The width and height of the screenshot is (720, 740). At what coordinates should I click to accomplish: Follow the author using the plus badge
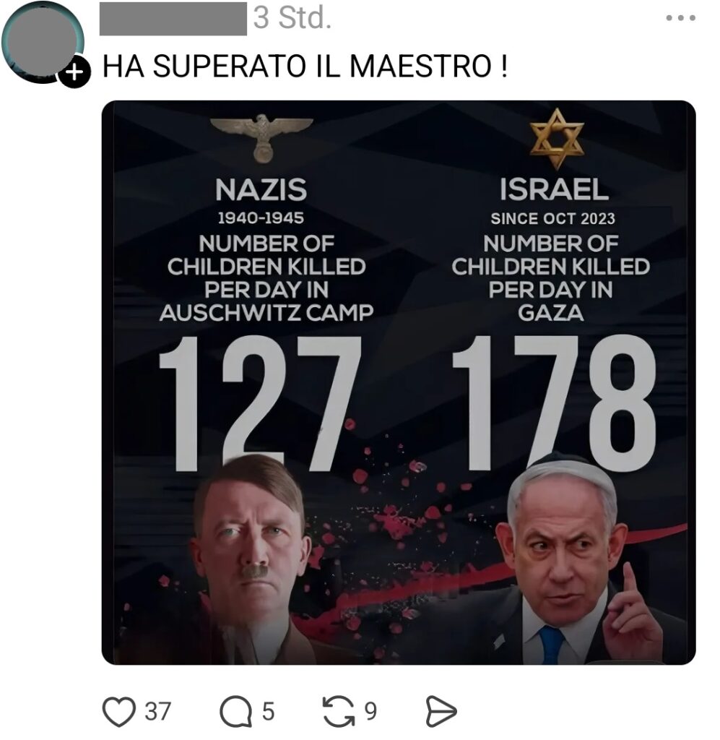coord(74,72)
